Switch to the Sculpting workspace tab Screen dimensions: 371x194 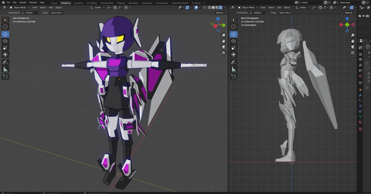(x=78, y=3)
